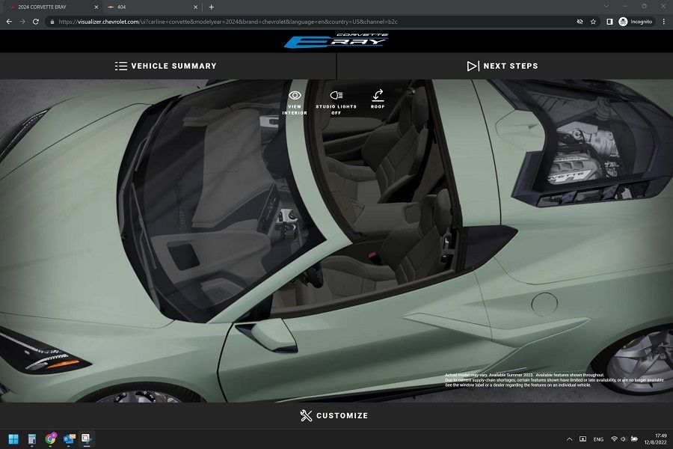This screenshot has width=673, height=449.
Task: Click the Customize wrench icon
Action: [x=305, y=415]
